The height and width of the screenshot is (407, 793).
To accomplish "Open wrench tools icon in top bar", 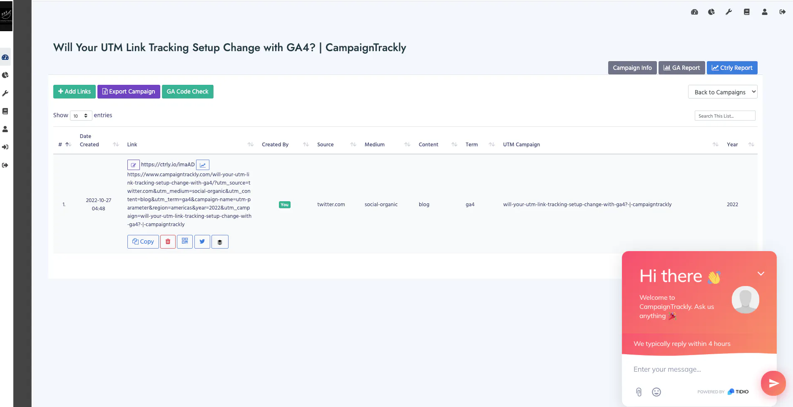I will pos(728,12).
